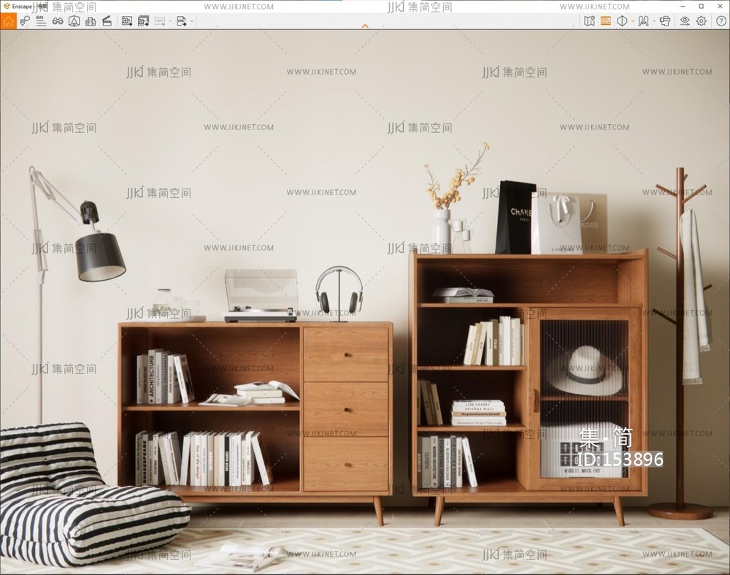Image resolution: width=730 pixels, height=575 pixels.
Task: Click the Export icon in toolbar
Action: [180, 21]
